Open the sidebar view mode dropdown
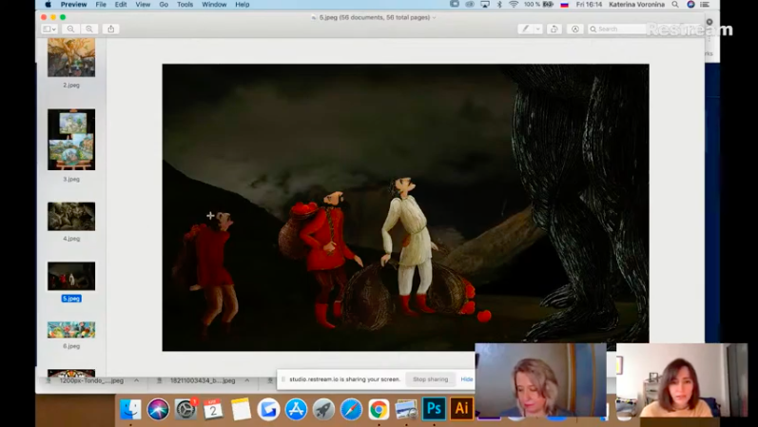Screen dimensions: 758x427 click(x=48, y=29)
